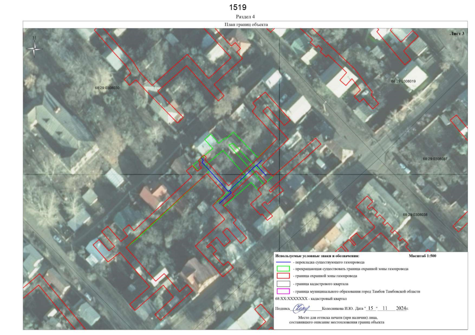This screenshot has height=335, width=475.
Task: Click the day field showing 15
Action: tap(370, 308)
